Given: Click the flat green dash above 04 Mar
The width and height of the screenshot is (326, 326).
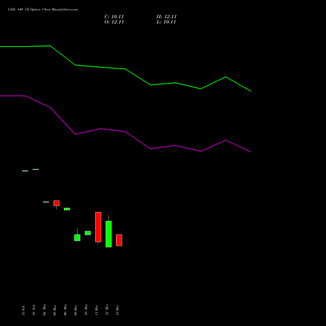Looking at the screenshot, I should point(46,202).
